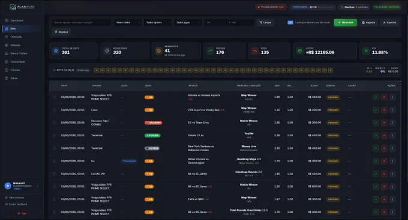This screenshot has height=220, width=408.
Task: Click the Exportar button
Action: 389,23
